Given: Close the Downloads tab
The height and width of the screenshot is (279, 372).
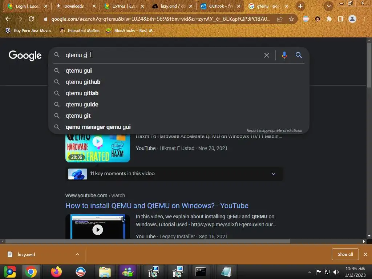Looking at the screenshot, I should coord(94,7).
